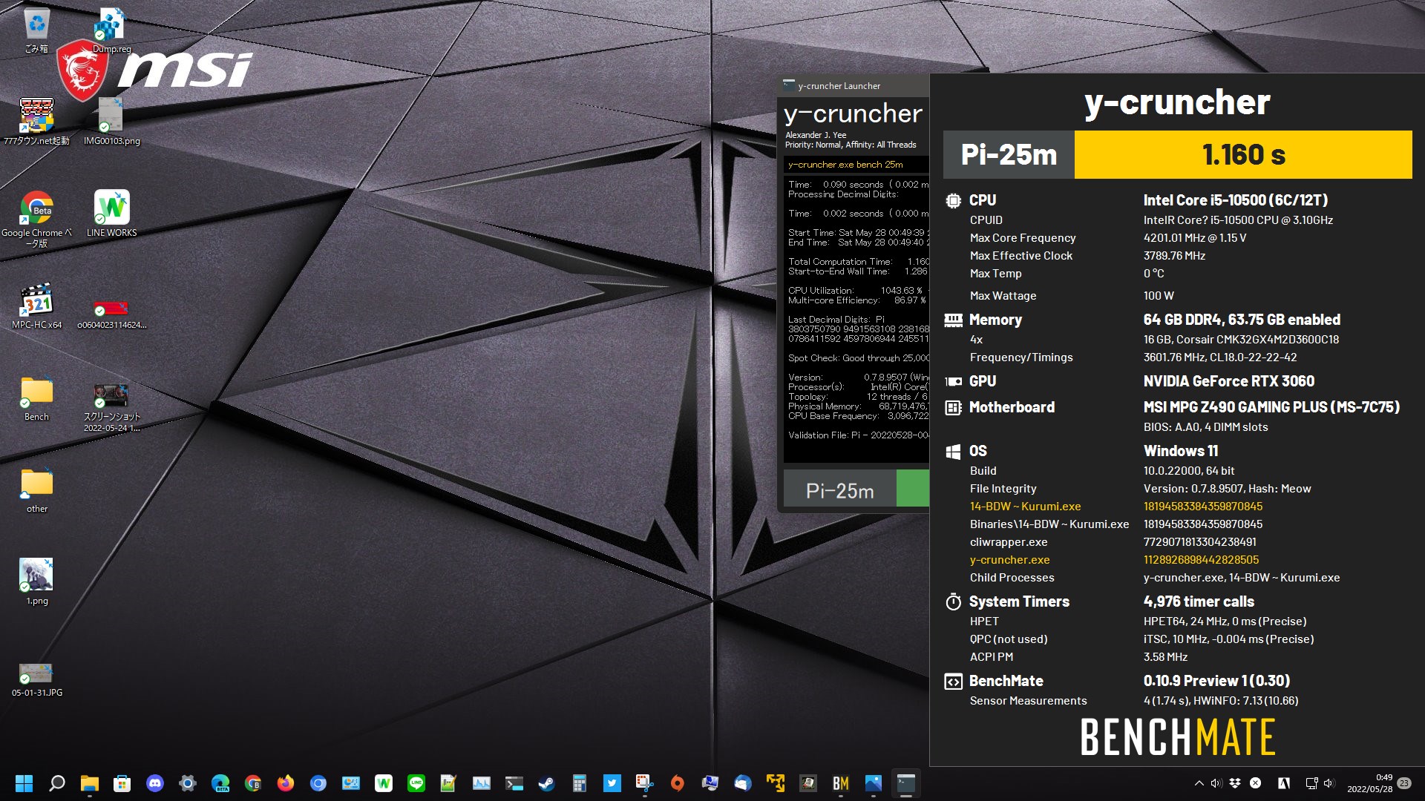
Task: Launch MPC-HC x64 from the desktop
Action: [36, 305]
